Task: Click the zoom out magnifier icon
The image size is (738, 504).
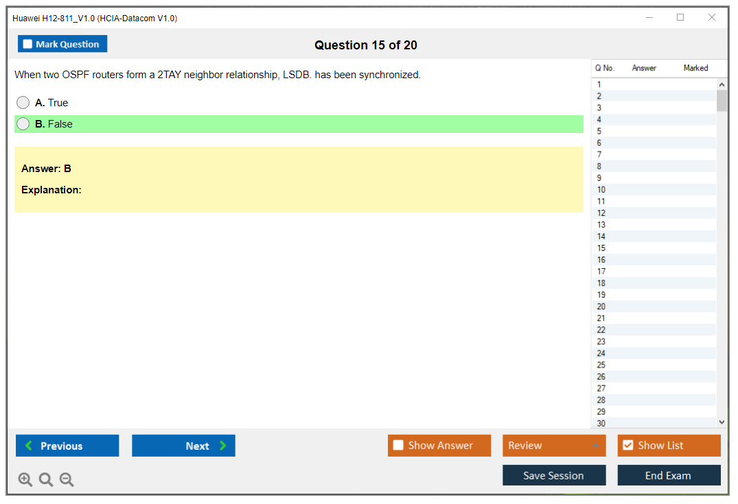Action: [67, 480]
